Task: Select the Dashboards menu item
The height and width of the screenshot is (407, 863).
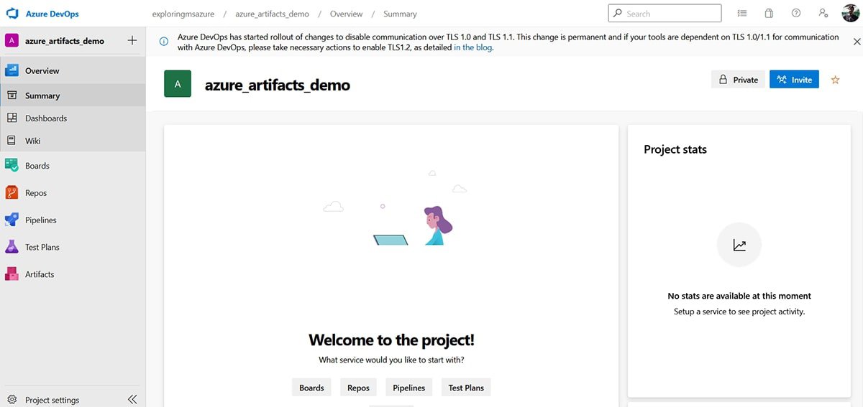Action: tap(45, 118)
